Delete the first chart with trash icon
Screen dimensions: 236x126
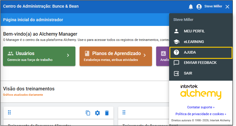click(107, 113)
